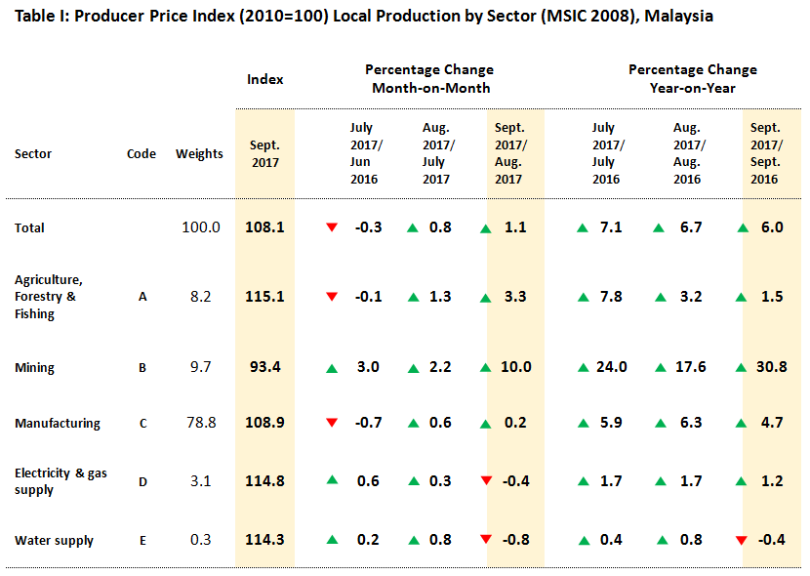Select the red triangle beside Water supply -0.4
This screenshot has width=810, height=576.
(x=742, y=541)
